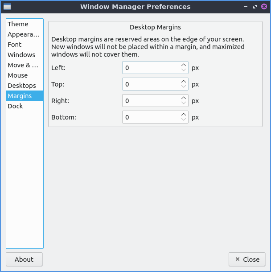271x272 pixels.
Task: Switch to the Appearance section
Action: [x=24, y=34]
